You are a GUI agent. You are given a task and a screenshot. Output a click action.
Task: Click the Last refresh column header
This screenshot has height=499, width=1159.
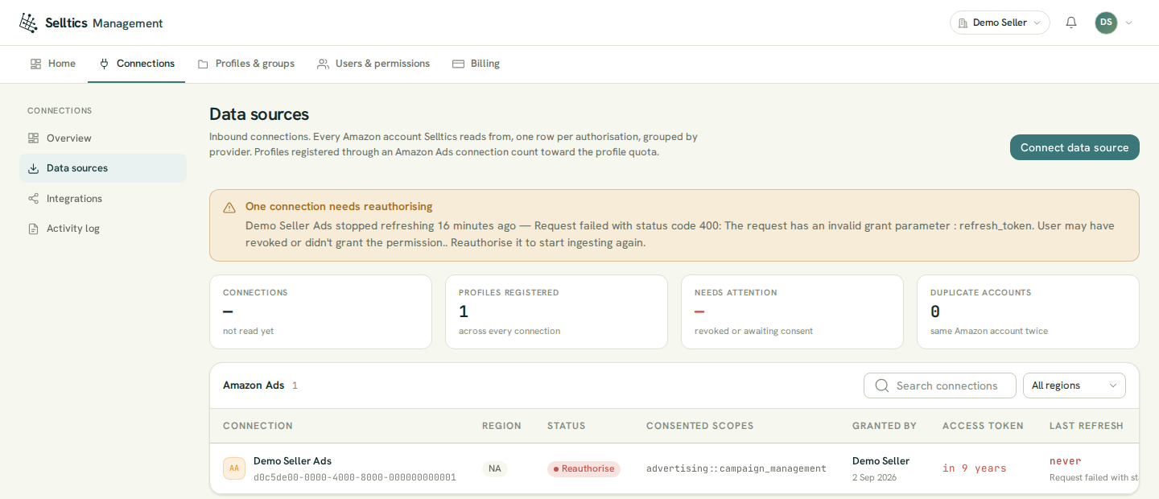(x=1087, y=426)
